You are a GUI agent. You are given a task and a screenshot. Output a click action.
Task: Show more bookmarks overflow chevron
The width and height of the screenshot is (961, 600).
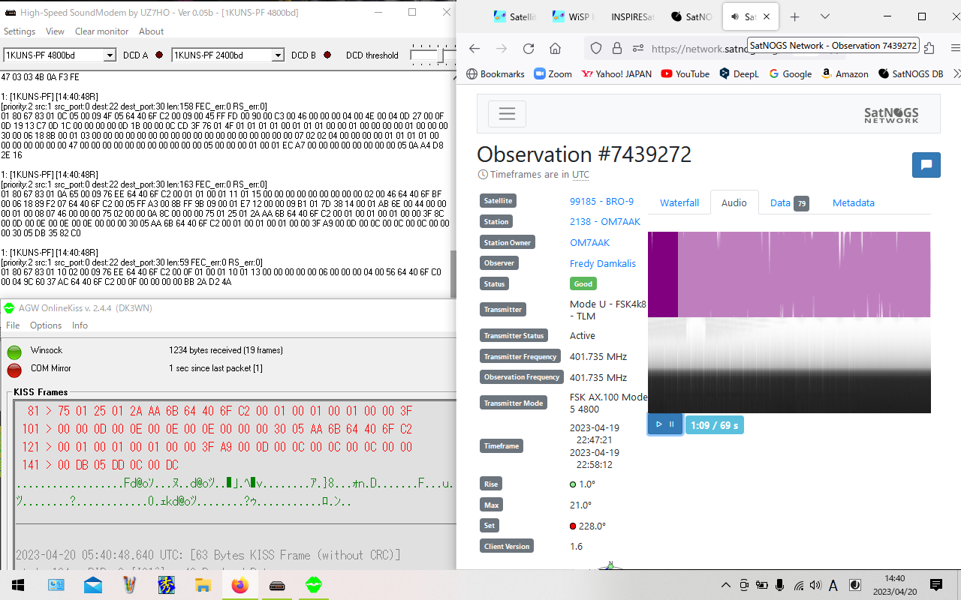[x=956, y=73]
